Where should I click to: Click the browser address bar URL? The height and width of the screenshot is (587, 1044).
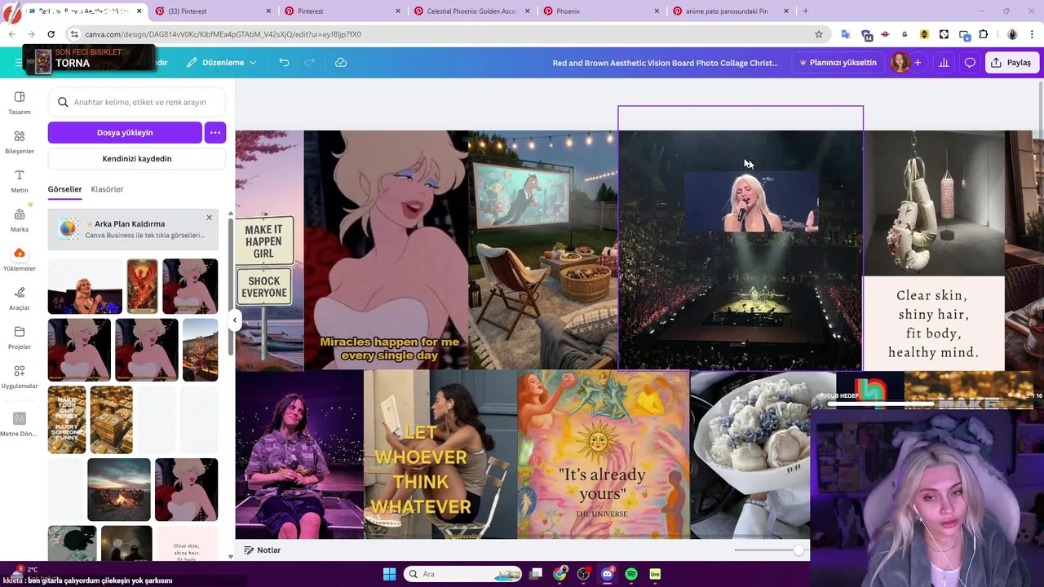pos(223,34)
